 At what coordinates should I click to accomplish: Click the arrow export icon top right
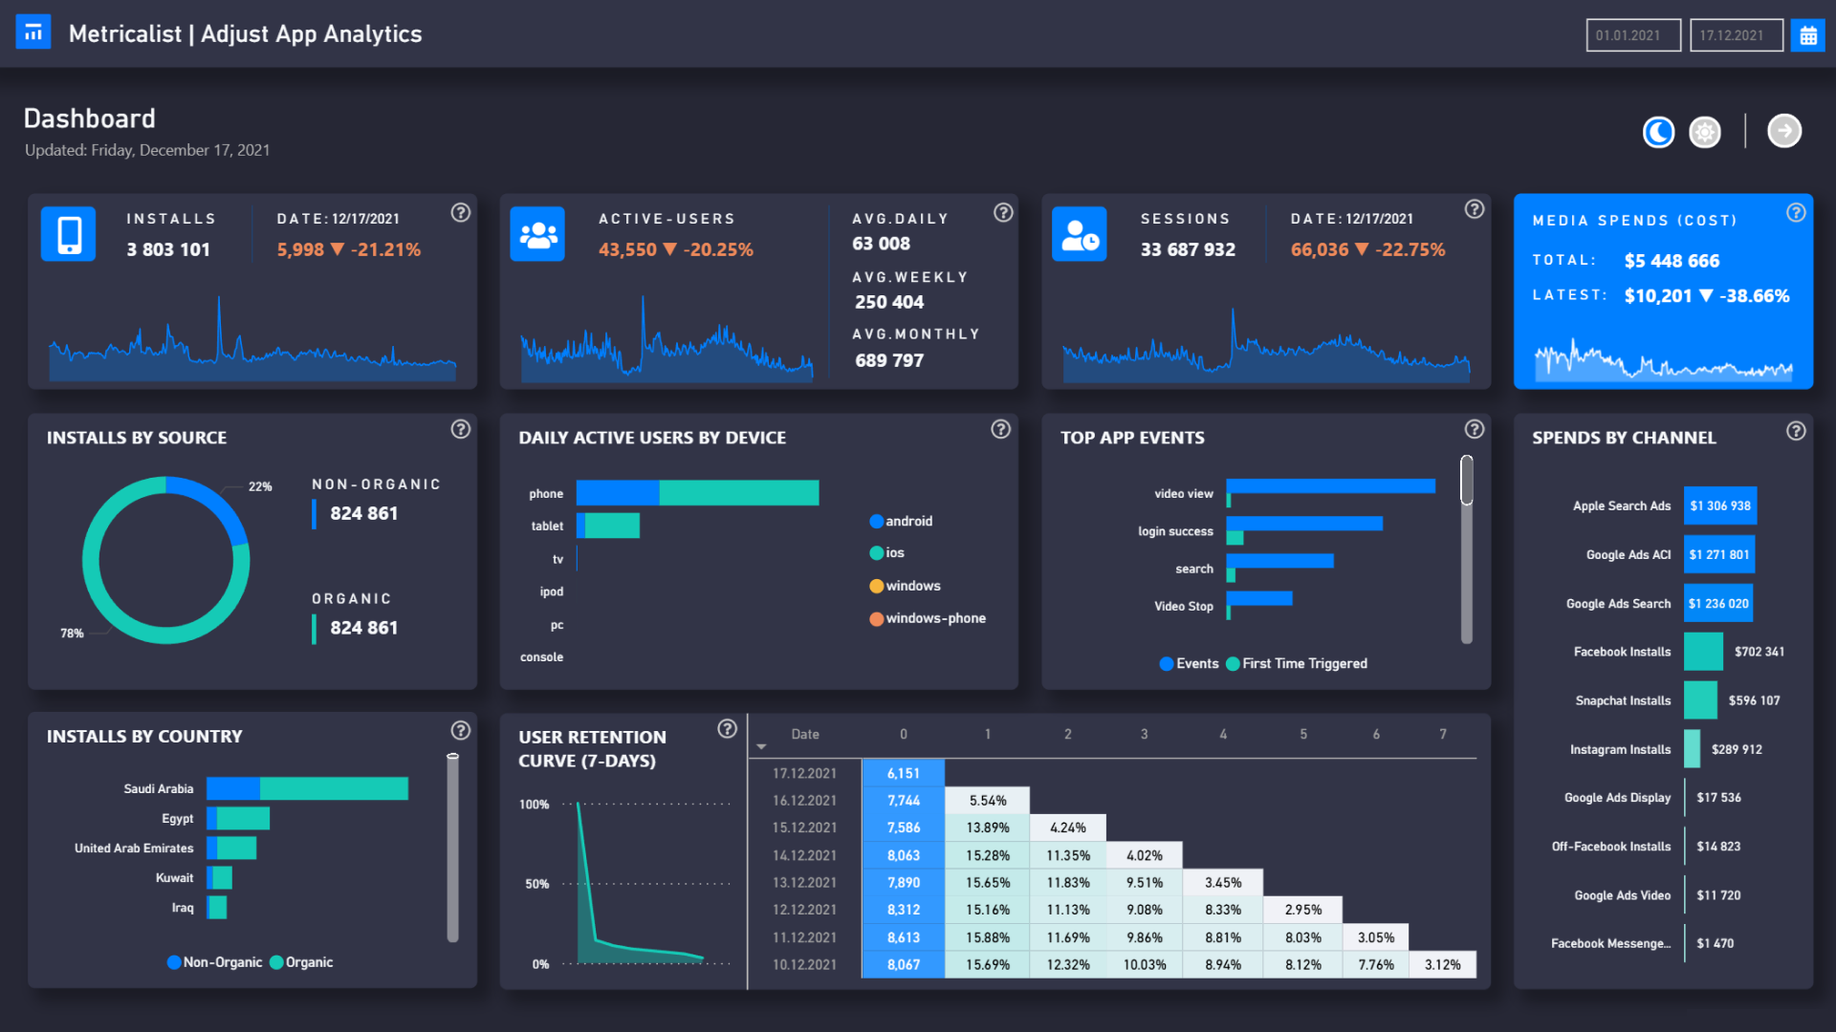1783,131
